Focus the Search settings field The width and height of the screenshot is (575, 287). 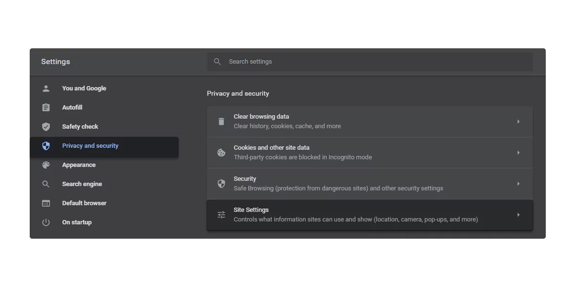(370, 62)
